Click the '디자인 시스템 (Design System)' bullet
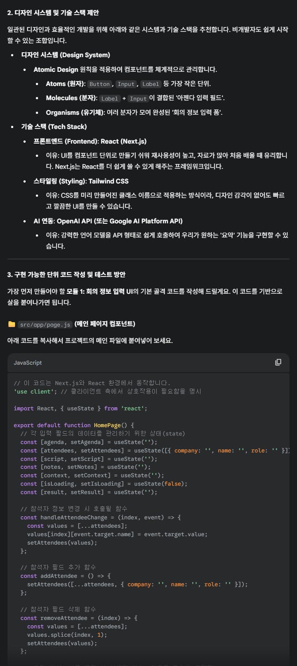The image size is (297, 666). 66,55
